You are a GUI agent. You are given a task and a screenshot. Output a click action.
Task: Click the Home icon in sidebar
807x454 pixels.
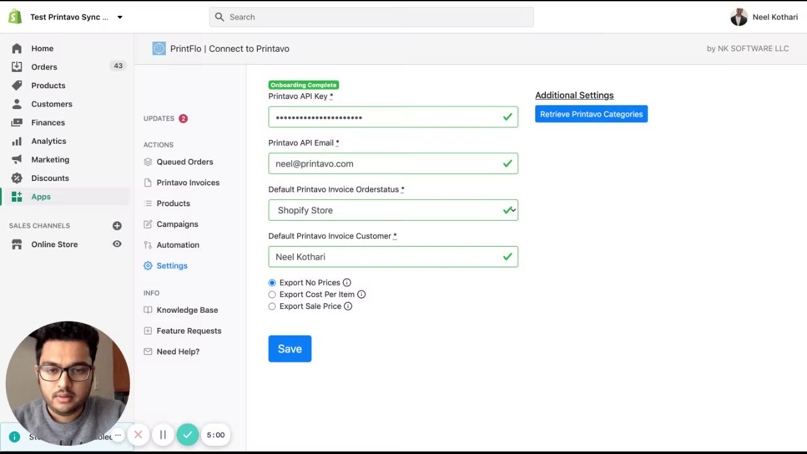pyautogui.click(x=17, y=49)
